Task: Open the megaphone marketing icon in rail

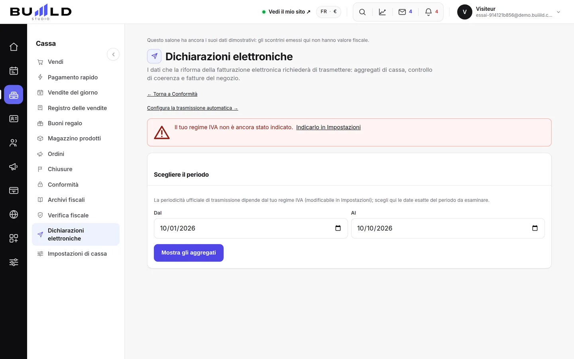Action: 14,167
